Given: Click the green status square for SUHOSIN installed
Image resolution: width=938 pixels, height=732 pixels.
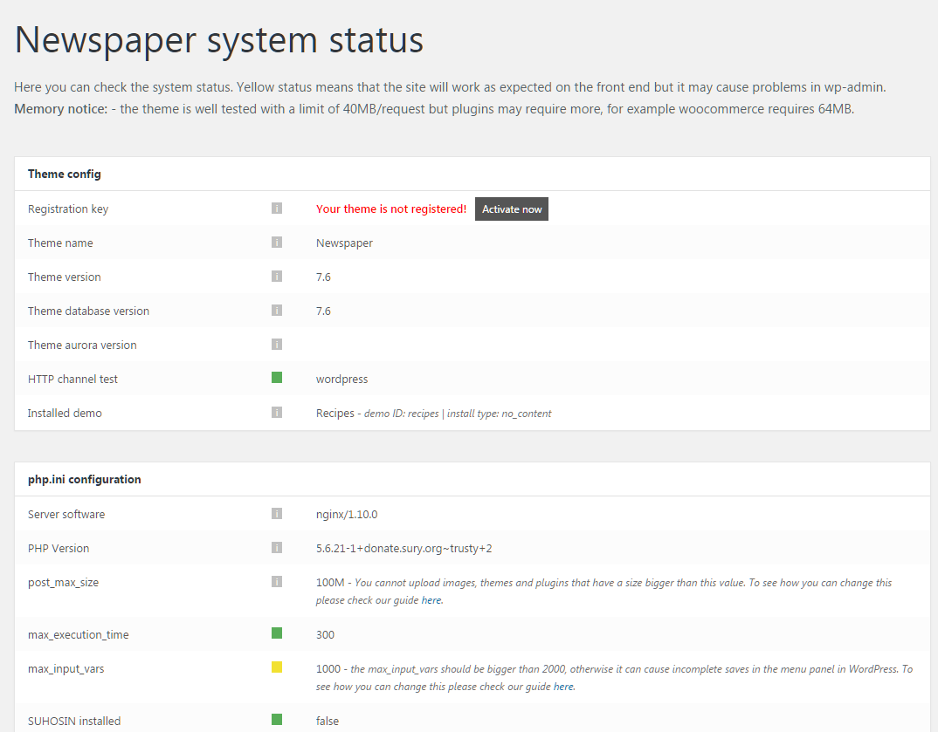Looking at the screenshot, I should [276, 719].
